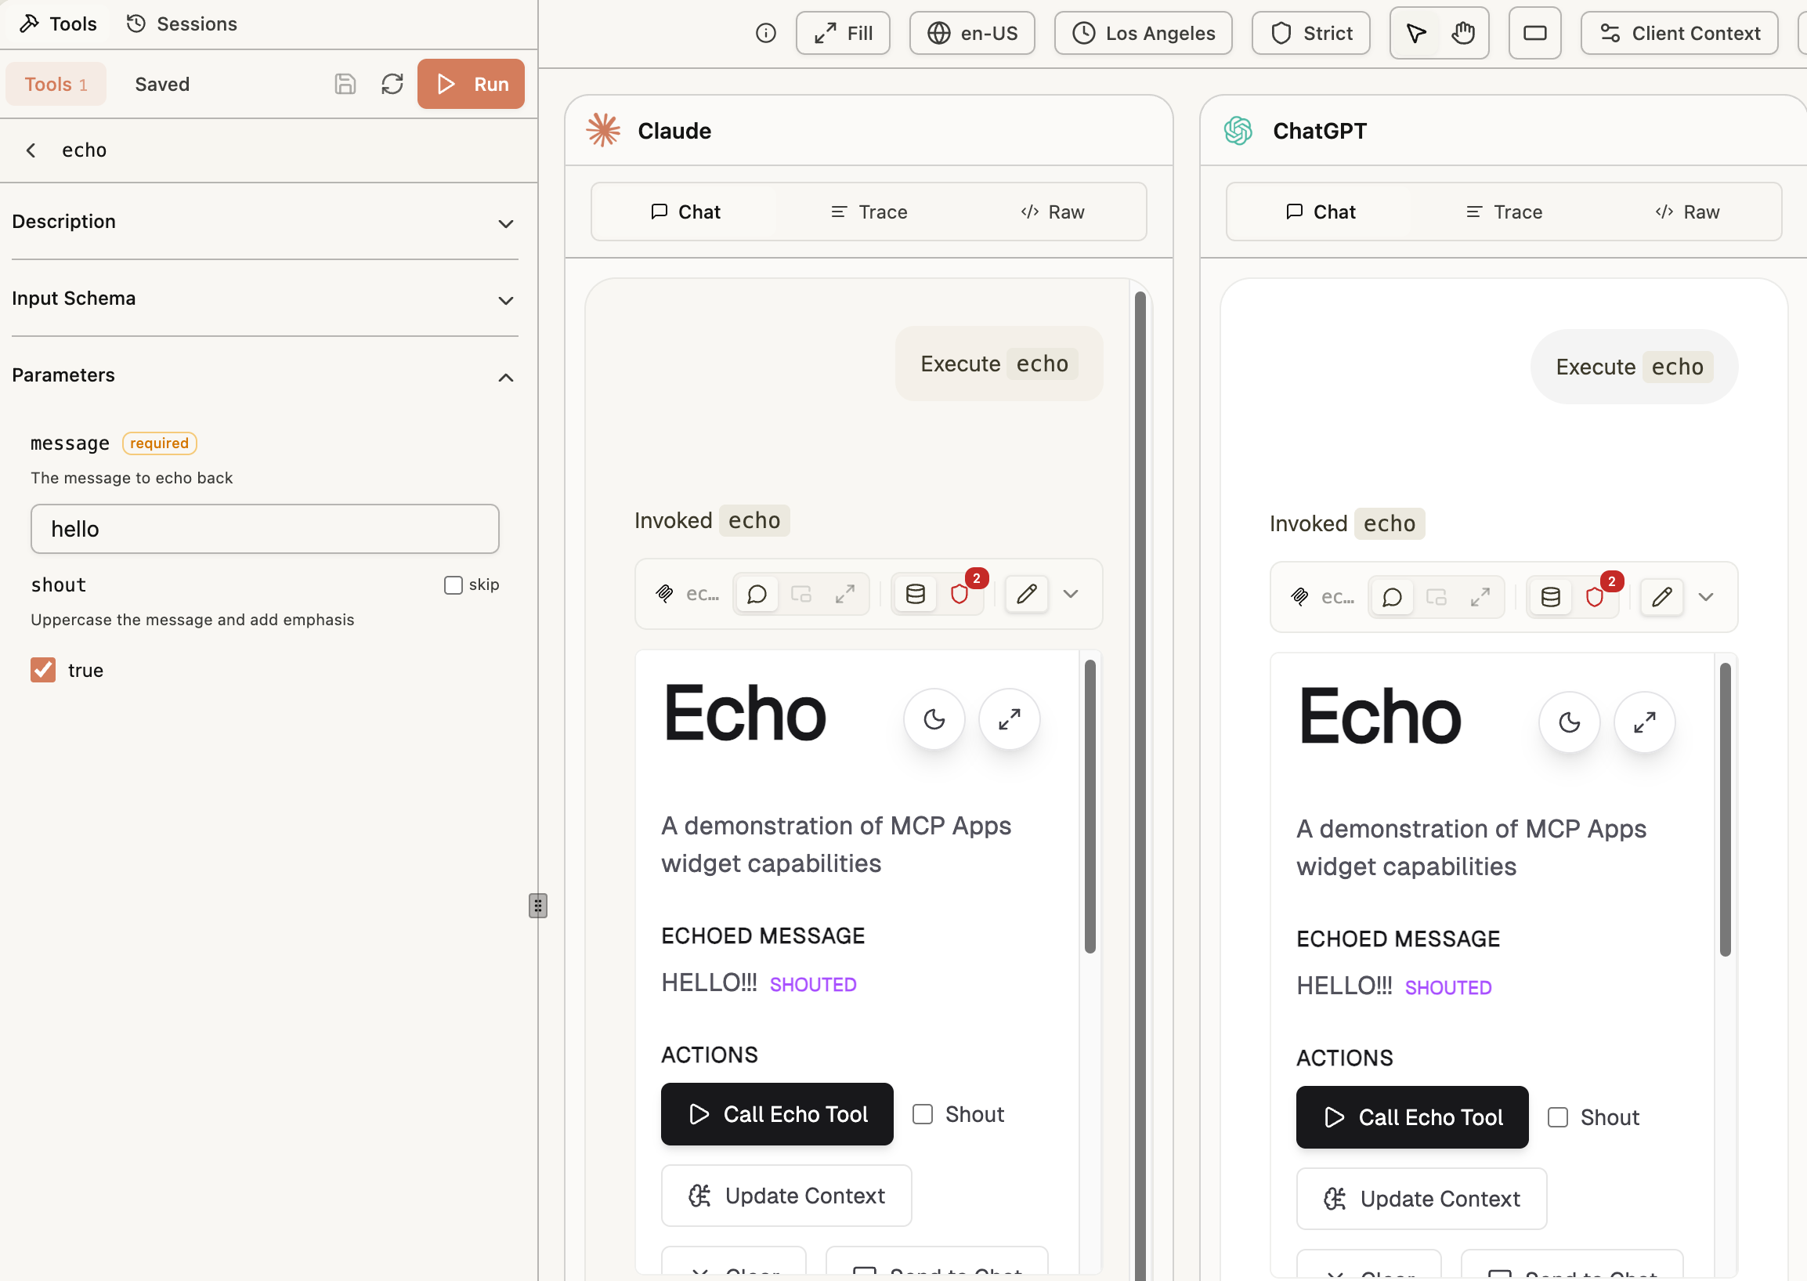Switch ChatGPT panel to Trace tab
Viewport: 1807px width, 1281px height.
(x=1504, y=212)
